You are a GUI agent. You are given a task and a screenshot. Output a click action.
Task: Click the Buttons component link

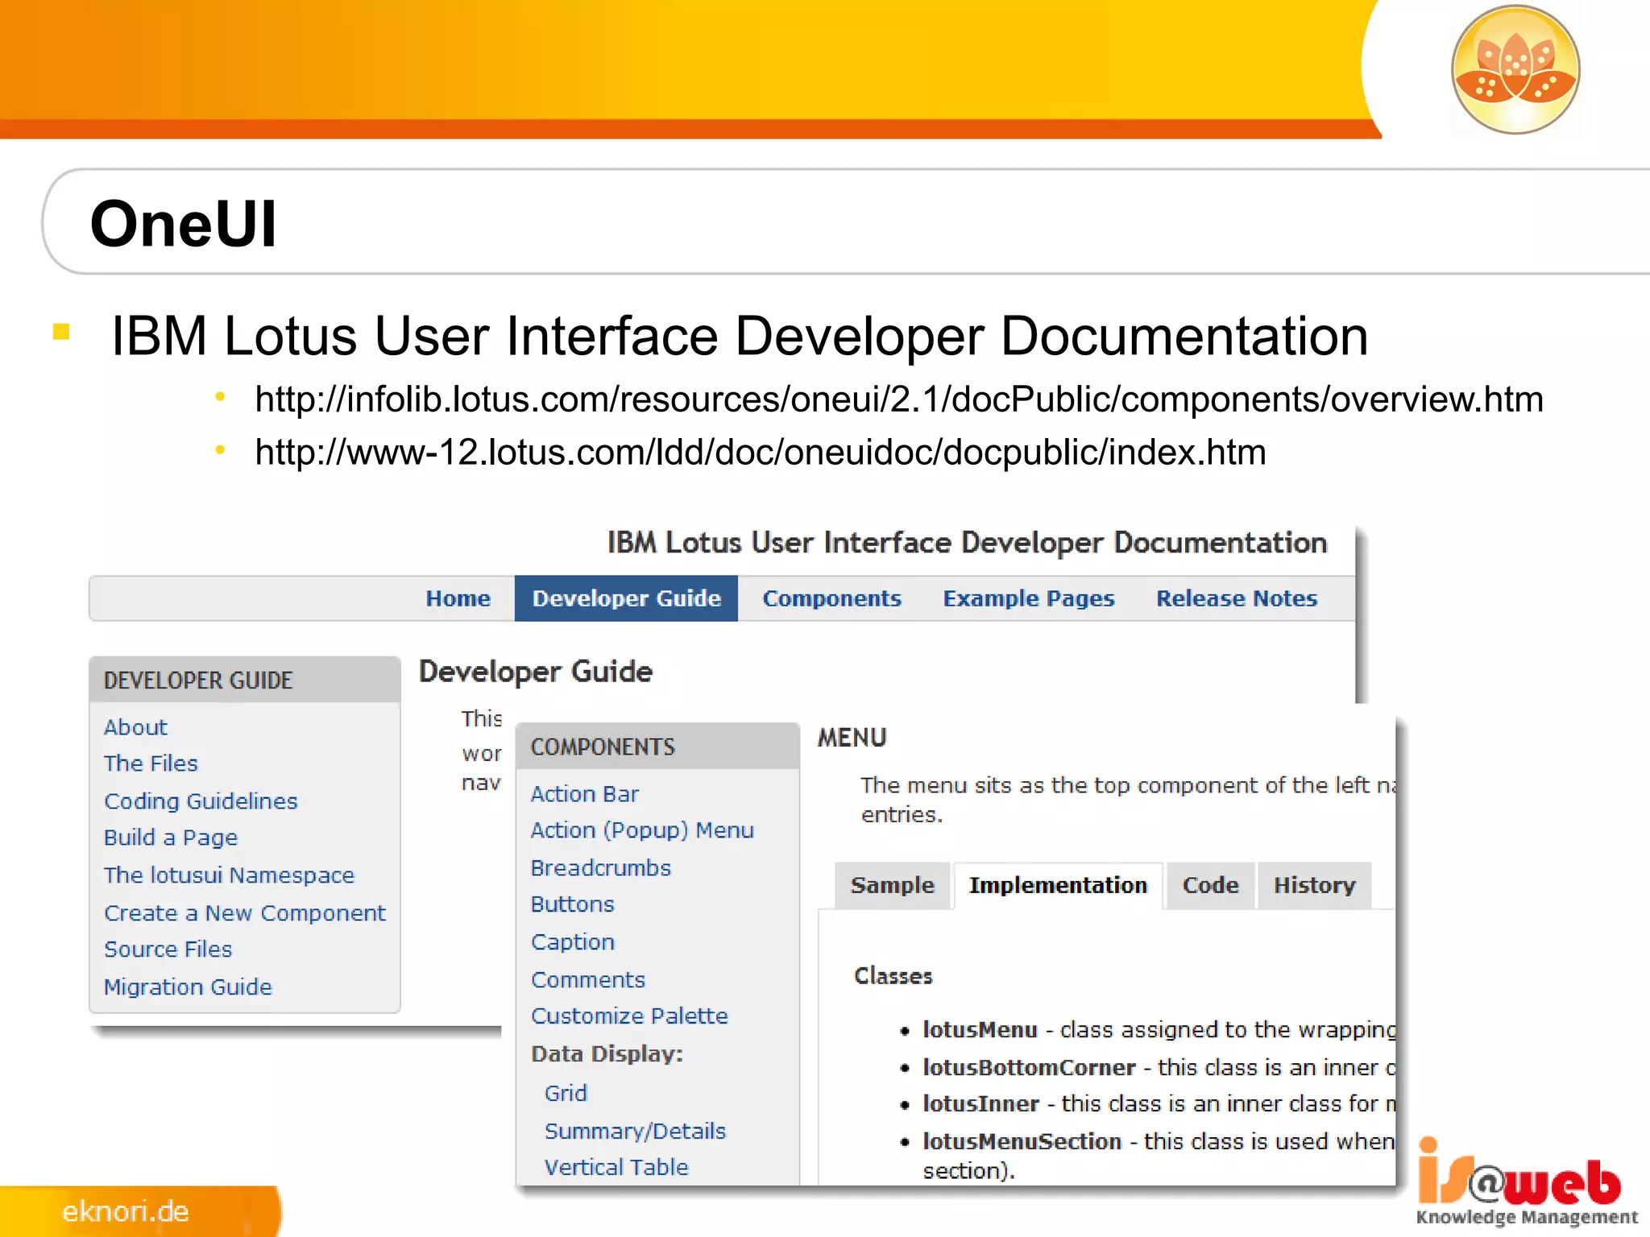pyautogui.click(x=572, y=904)
